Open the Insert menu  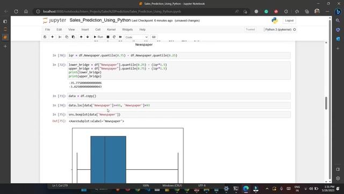(85, 30)
